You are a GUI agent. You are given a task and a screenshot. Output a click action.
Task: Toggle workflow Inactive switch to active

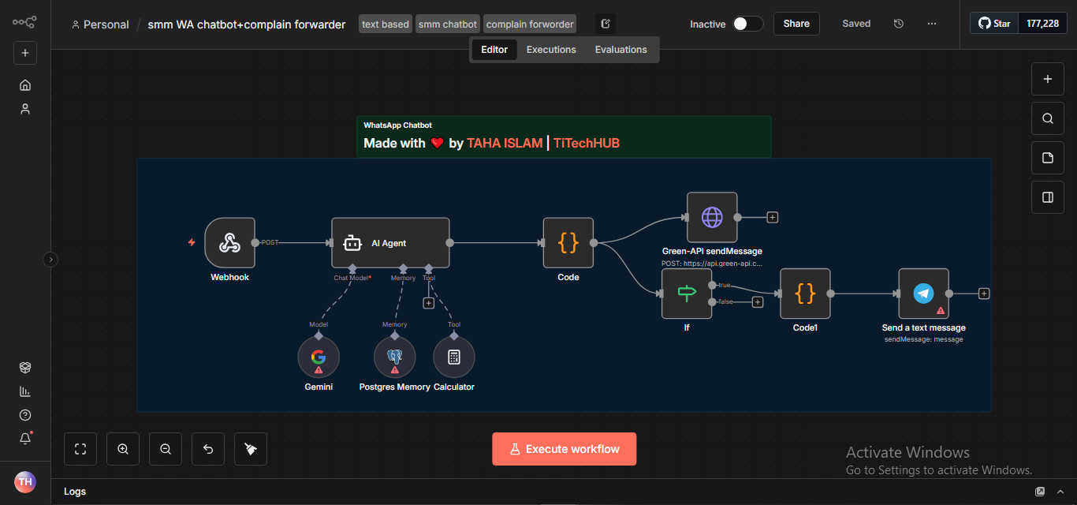(747, 24)
